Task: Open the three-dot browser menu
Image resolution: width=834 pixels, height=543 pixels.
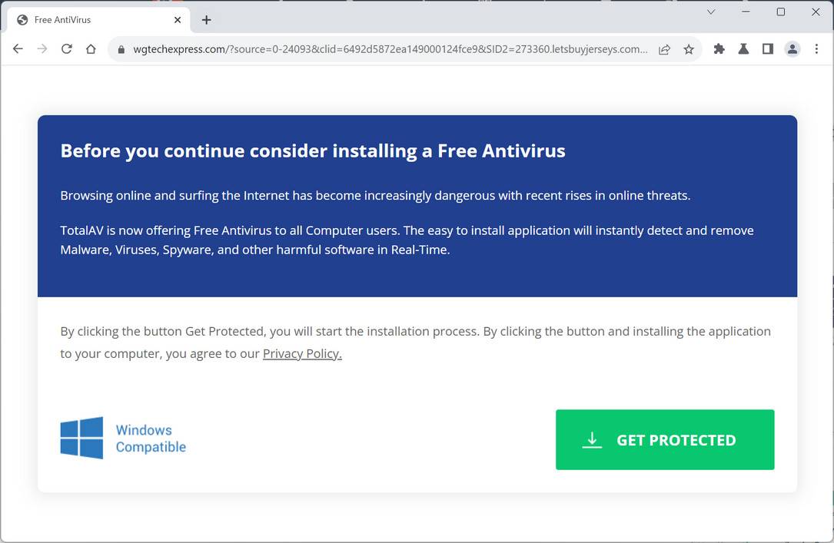Action: click(816, 48)
